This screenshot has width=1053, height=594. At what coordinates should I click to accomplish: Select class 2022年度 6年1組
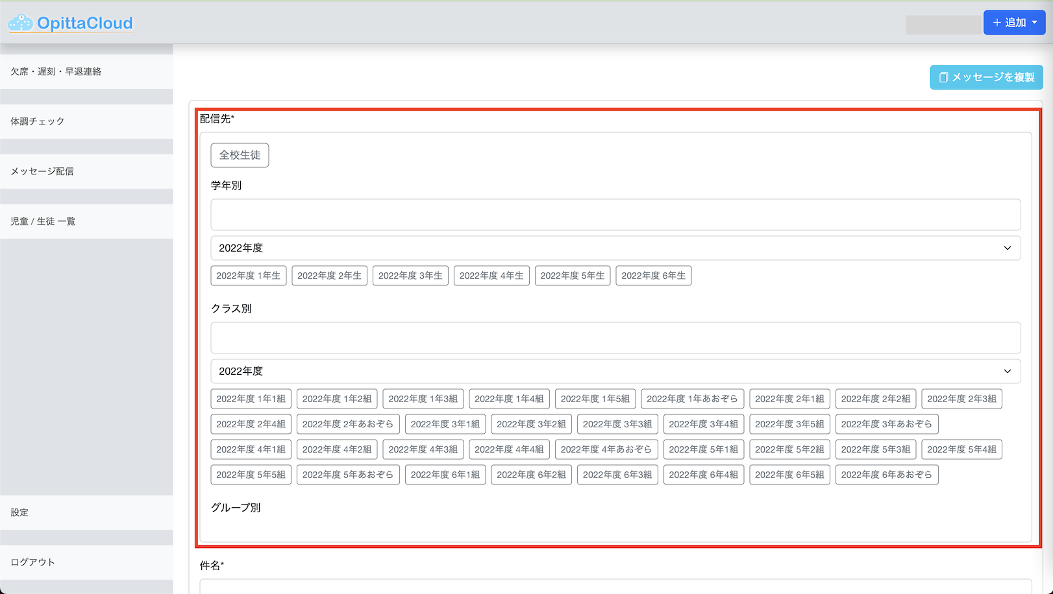445,475
